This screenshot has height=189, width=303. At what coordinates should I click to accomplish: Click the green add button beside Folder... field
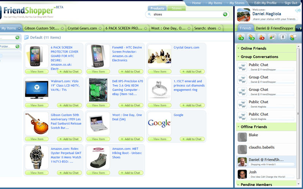[17, 46]
